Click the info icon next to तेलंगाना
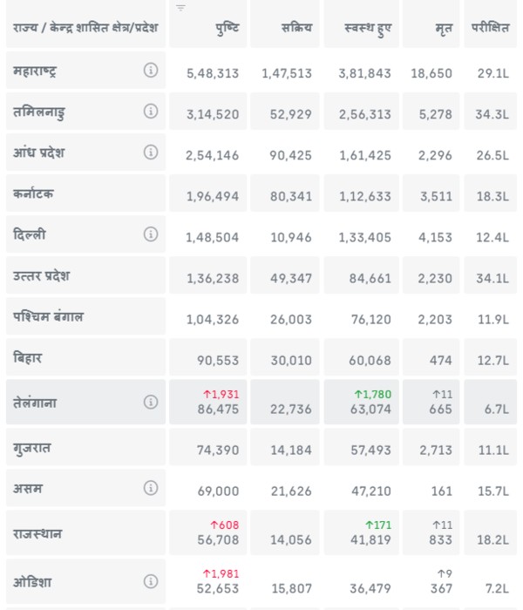This screenshot has height=610, width=523. [151, 402]
